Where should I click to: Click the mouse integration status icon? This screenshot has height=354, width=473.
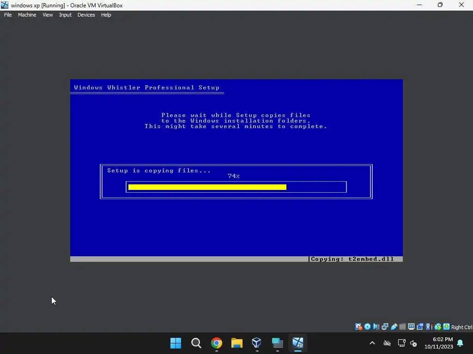click(x=438, y=327)
